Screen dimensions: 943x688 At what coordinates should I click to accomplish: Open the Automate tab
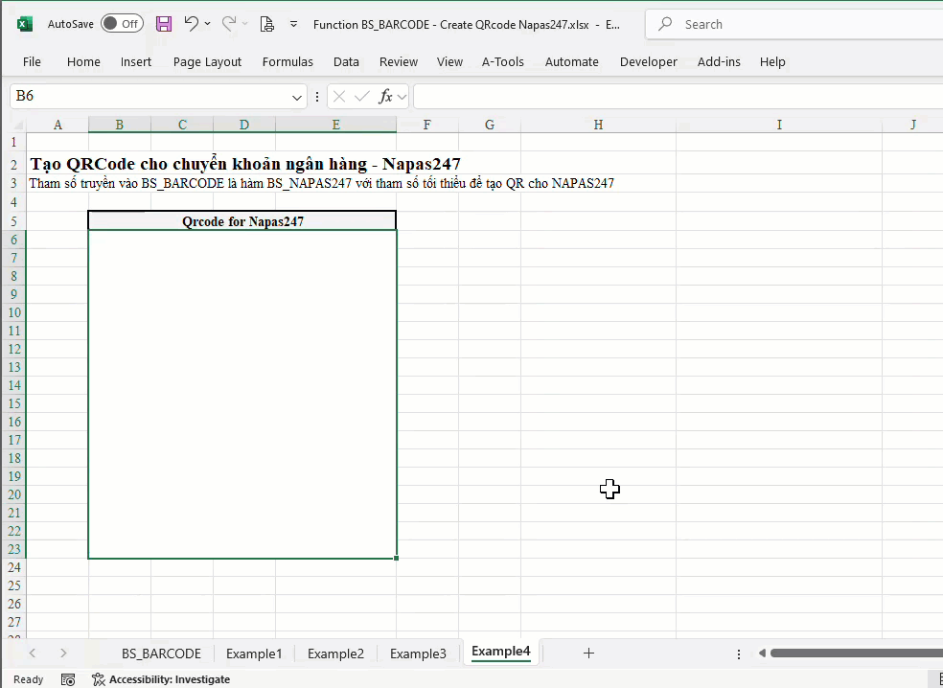(x=572, y=62)
